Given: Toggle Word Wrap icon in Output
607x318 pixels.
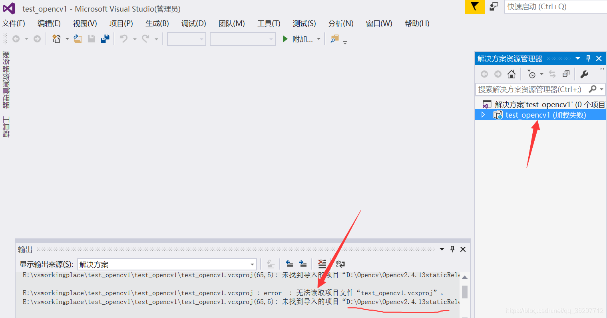Looking at the screenshot, I should (x=340, y=264).
